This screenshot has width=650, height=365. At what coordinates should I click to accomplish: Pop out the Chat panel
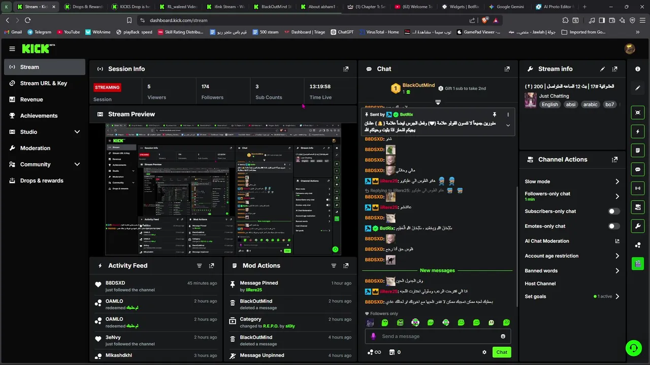click(507, 69)
